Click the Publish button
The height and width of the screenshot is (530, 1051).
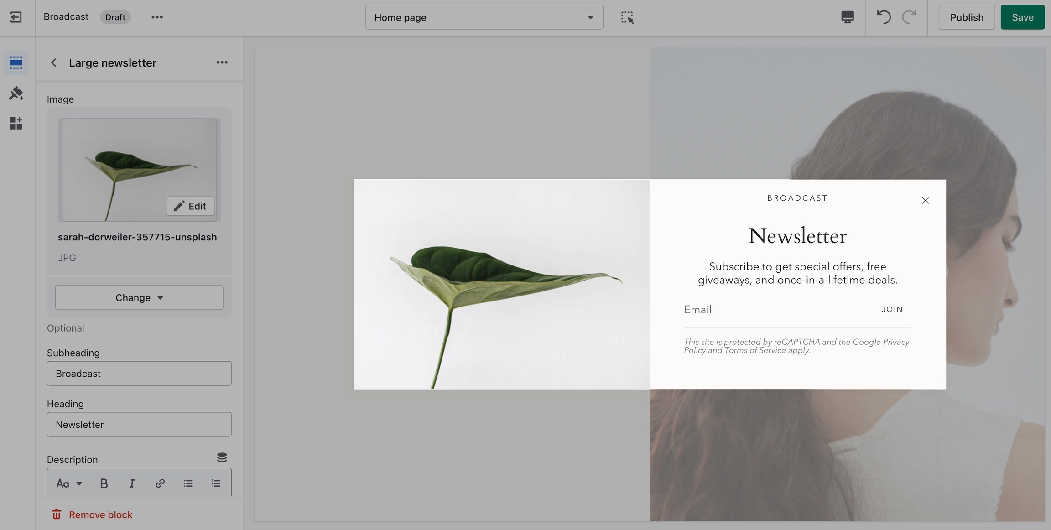(x=966, y=17)
